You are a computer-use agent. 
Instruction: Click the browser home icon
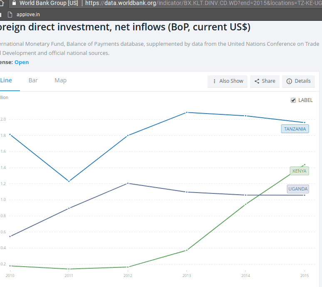(2, 3)
